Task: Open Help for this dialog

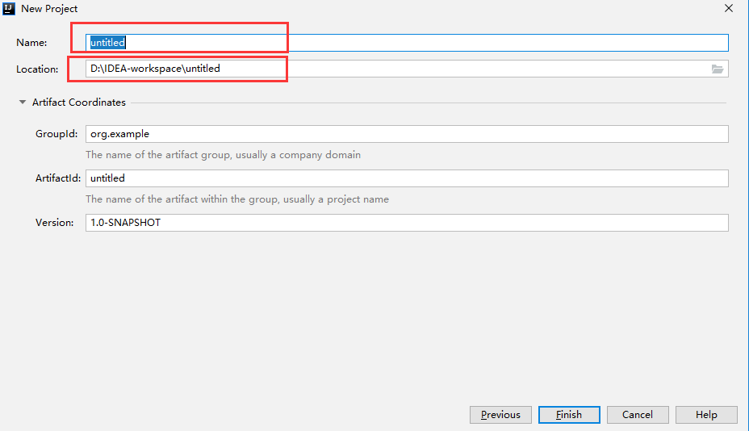Action: [x=706, y=415]
